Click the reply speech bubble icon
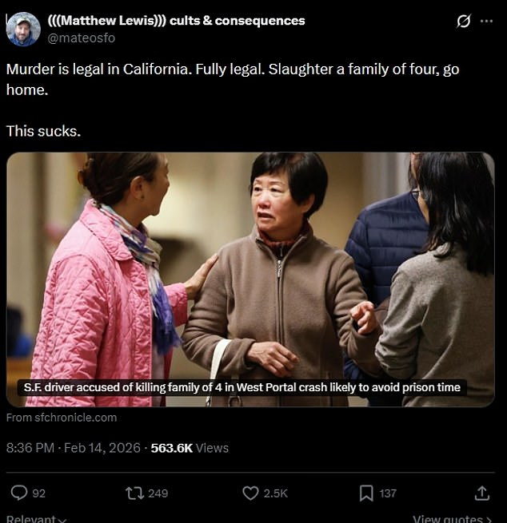 [x=19, y=493]
